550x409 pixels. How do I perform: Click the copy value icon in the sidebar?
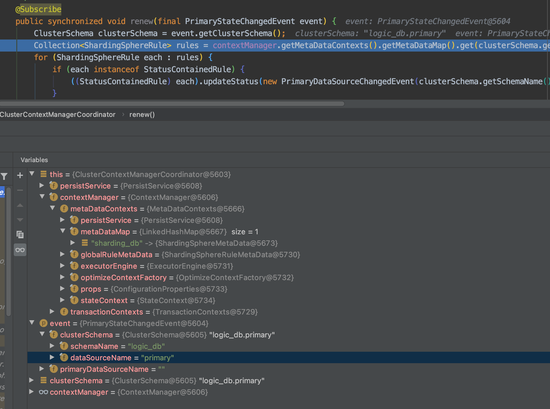click(x=20, y=234)
